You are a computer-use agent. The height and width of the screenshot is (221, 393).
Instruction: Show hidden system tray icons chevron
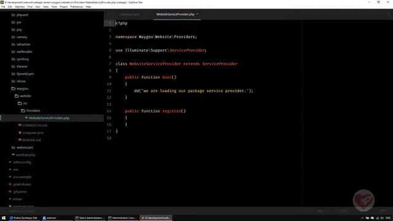click(x=362, y=218)
